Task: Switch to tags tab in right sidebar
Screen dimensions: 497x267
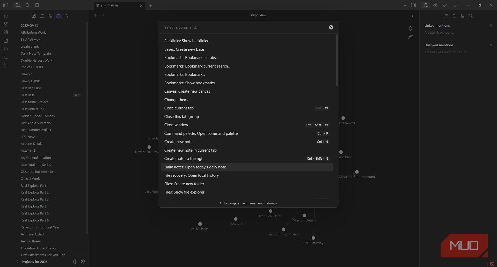Action: (x=445, y=5)
